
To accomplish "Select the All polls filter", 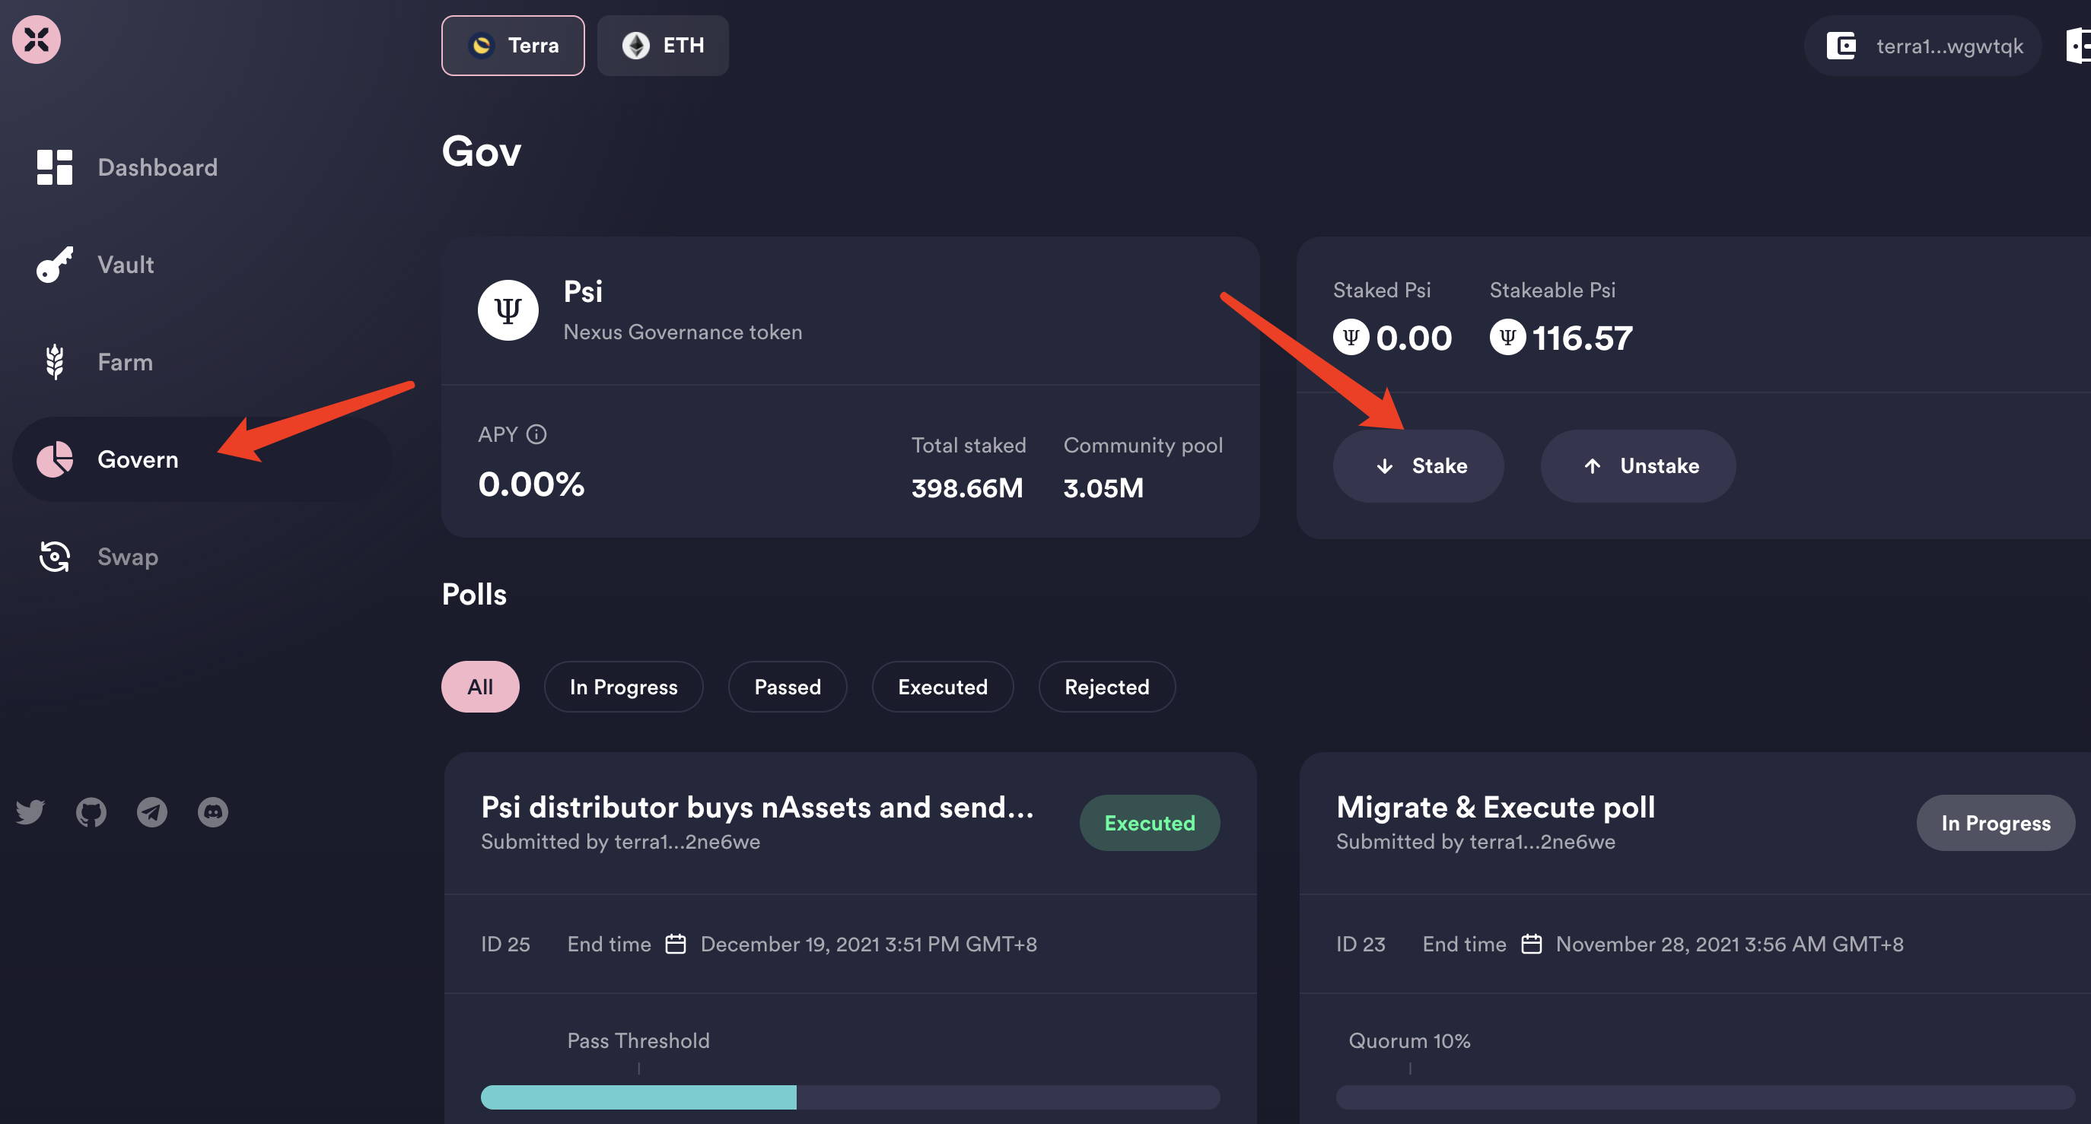I will coord(479,687).
